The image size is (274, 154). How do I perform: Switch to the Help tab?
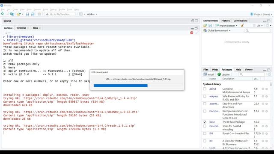click(238, 69)
